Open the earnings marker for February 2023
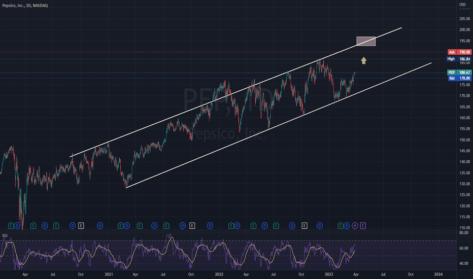The height and width of the screenshot is (279, 473). click(x=340, y=226)
